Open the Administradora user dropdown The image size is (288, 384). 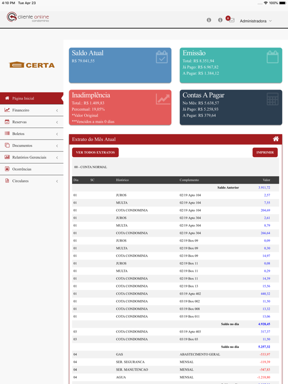coord(255,21)
